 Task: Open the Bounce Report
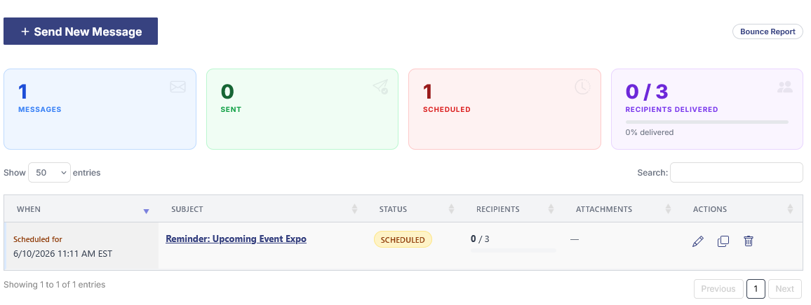[768, 31]
